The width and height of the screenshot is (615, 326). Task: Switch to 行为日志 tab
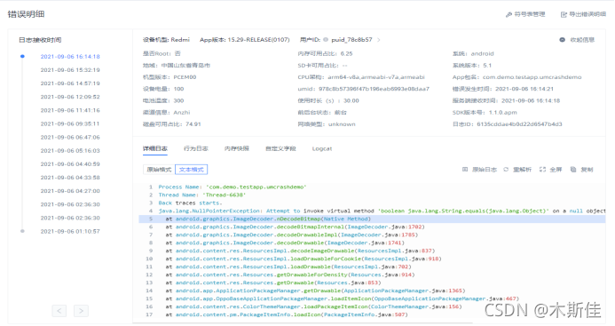pyautogui.click(x=196, y=148)
